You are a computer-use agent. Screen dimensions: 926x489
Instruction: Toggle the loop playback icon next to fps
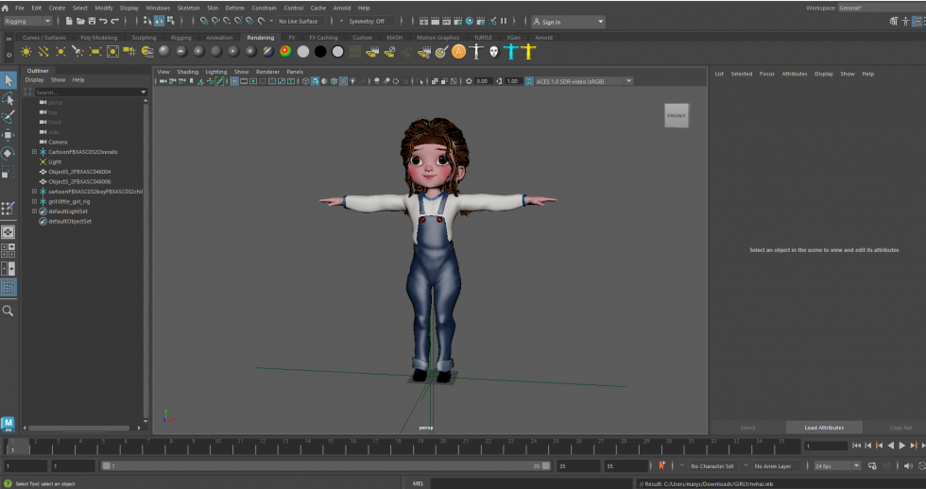[872, 466]
